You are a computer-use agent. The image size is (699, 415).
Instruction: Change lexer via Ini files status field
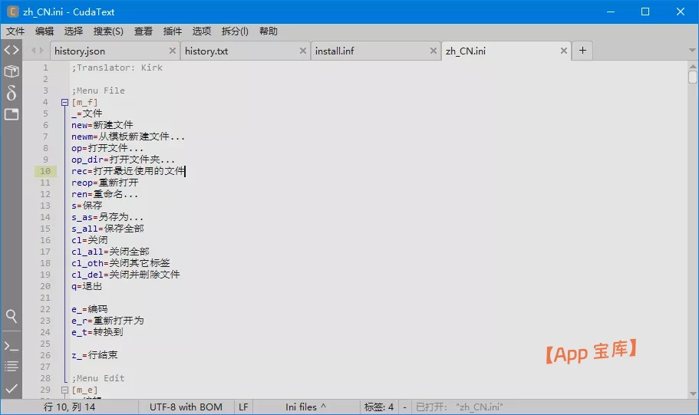point(306,407)
